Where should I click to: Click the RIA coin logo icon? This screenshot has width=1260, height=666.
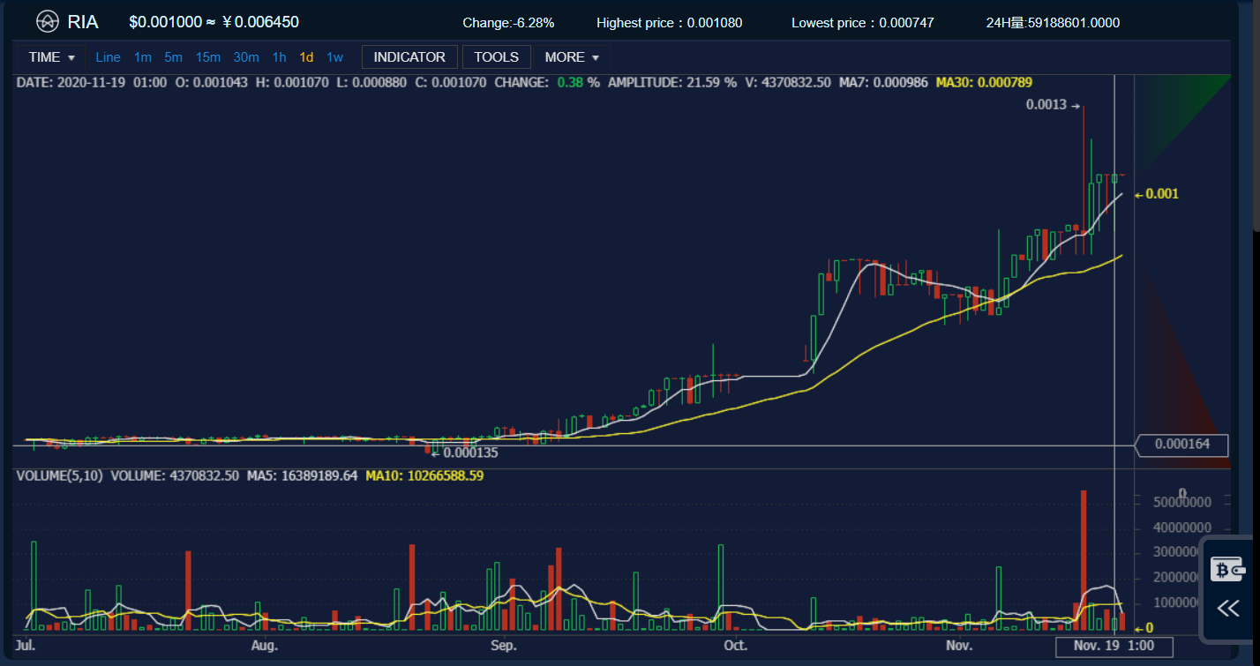(47, 21)
